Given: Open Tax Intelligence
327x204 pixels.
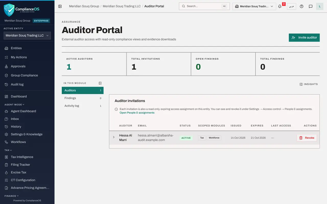Looking at the screenshot, I should [x=27, y=157].
